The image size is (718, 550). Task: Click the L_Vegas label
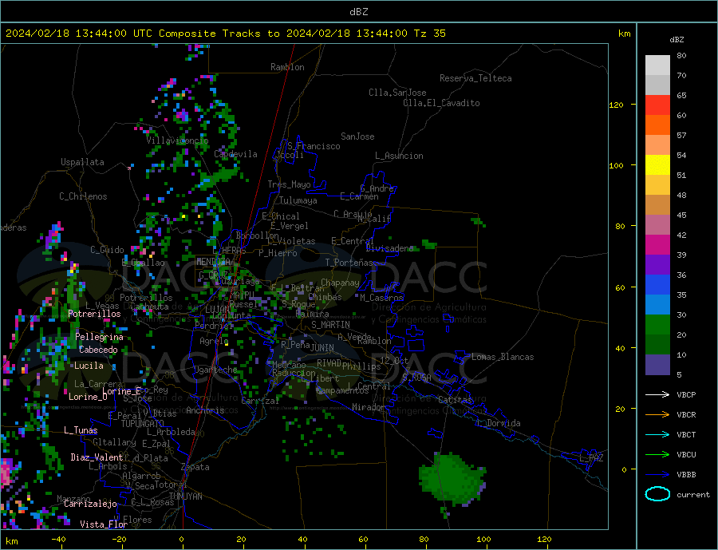(x=103, y=306)
